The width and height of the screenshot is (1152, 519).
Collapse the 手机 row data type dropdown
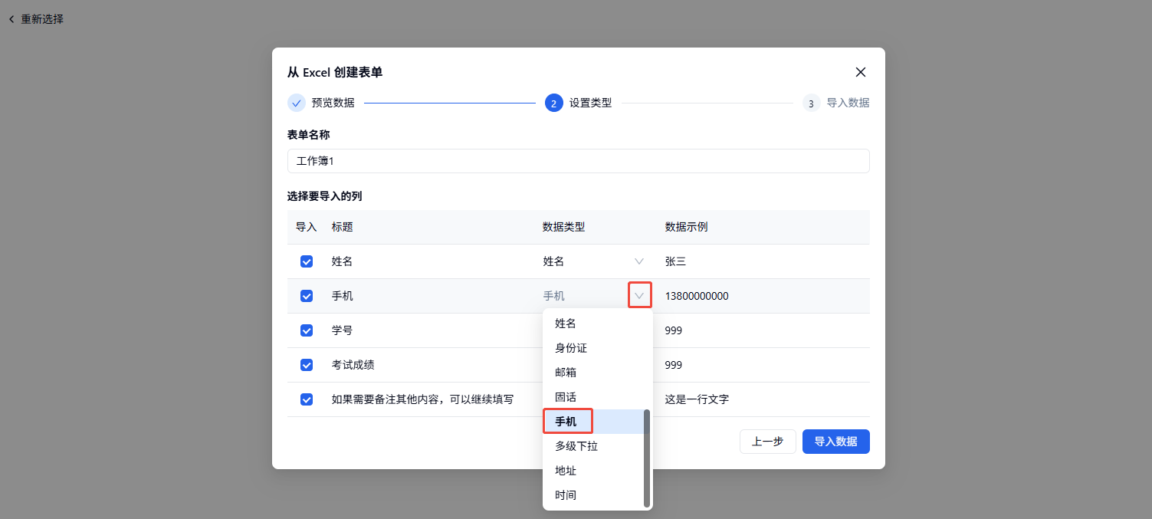pos(639,296)
